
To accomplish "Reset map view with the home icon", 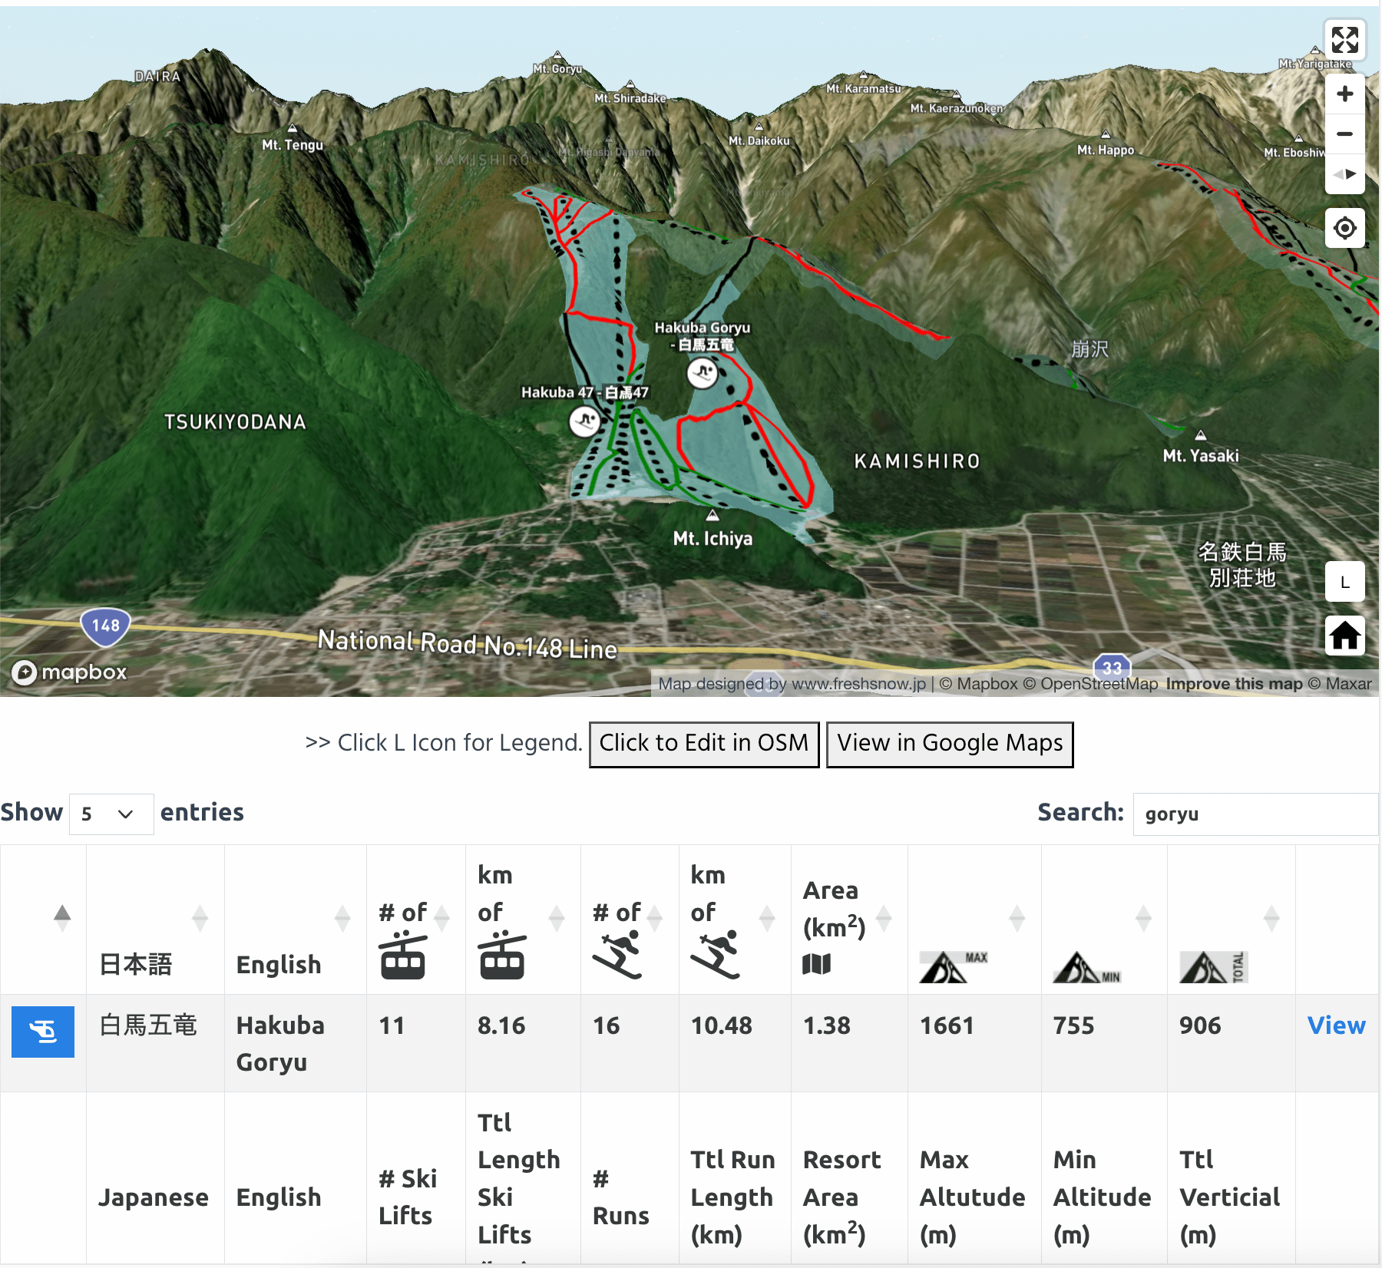I will coord(1345,636).
